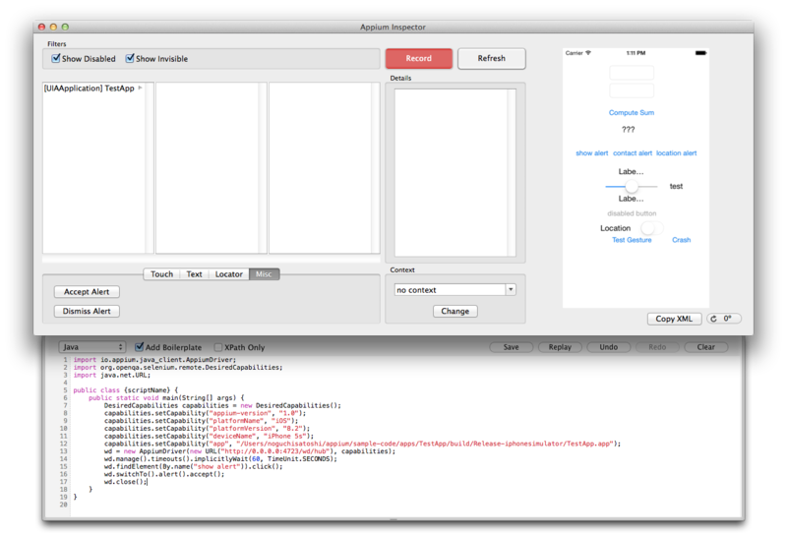The image size is (787, 535).
Task: Toggle the Location switch in simulator preview
Action: 652,228
